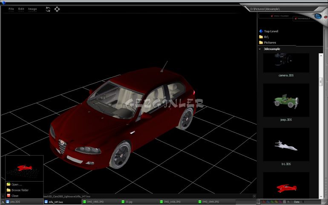328x205 pixels.
Task: Open the File menu
Action: tap(12, 9)
